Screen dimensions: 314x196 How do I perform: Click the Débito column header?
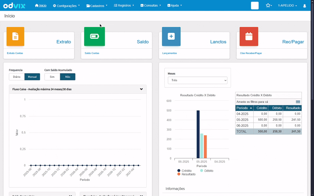276,108
